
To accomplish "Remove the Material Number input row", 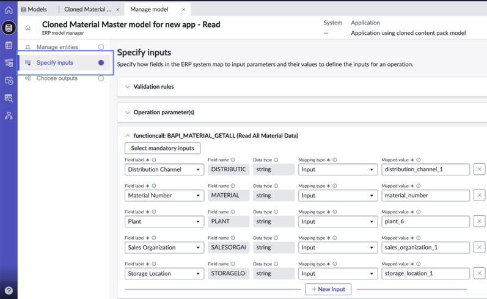I will click(479, 195).
